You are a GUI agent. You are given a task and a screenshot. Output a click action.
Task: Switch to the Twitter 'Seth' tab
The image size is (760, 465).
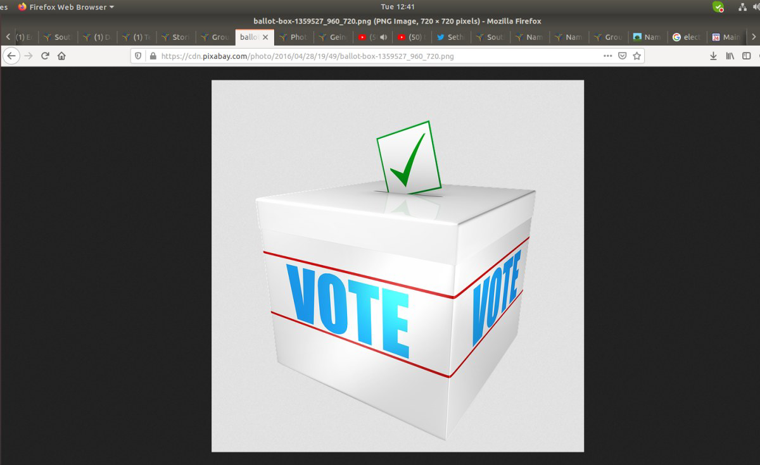click(x=450, y=37)
